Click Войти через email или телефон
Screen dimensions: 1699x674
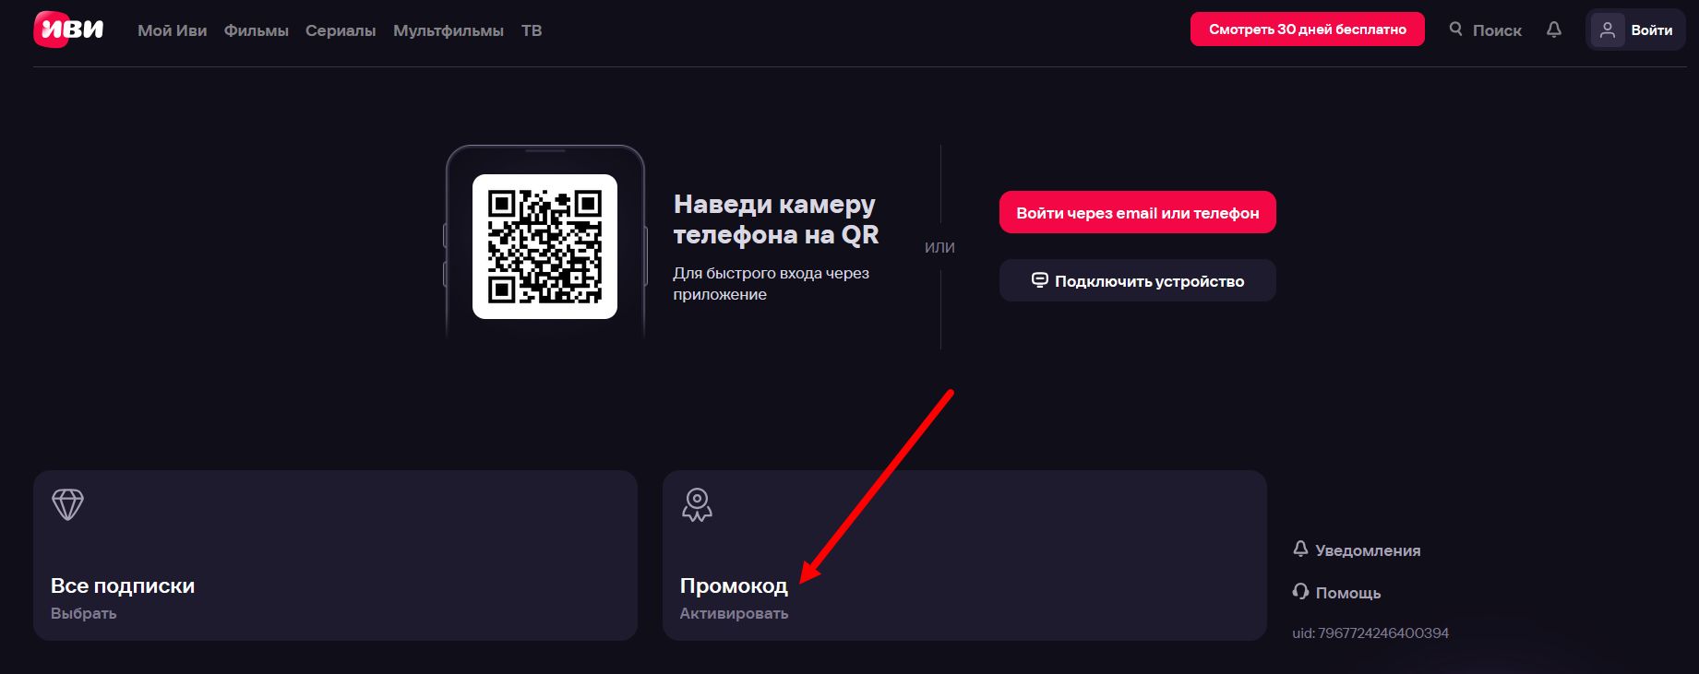point(1137,213)
